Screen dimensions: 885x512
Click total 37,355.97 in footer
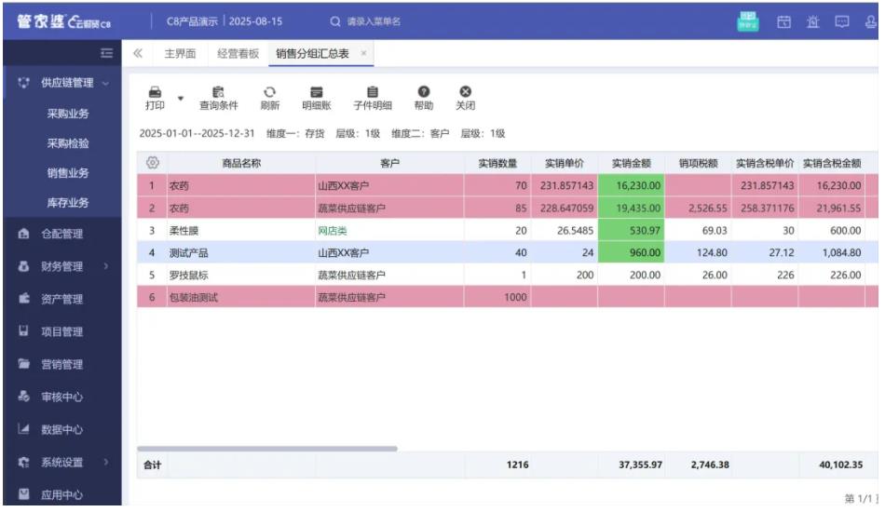tap(641, 465)
